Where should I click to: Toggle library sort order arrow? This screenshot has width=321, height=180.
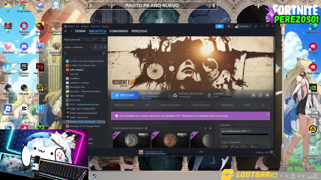(96, 47)
